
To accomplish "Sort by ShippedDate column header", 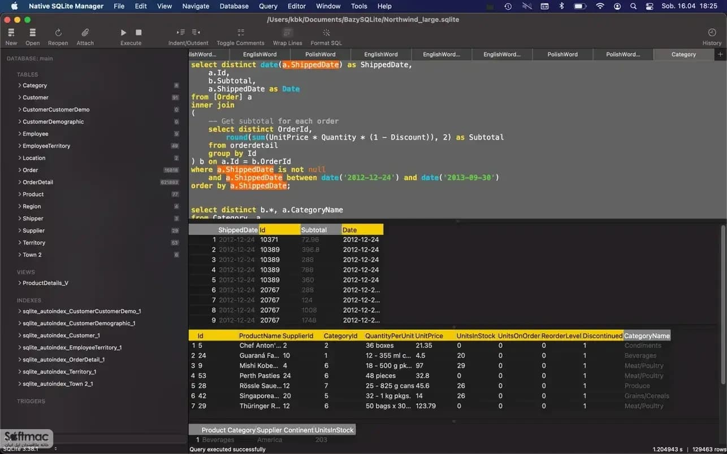I will click(x=238, y=230).
